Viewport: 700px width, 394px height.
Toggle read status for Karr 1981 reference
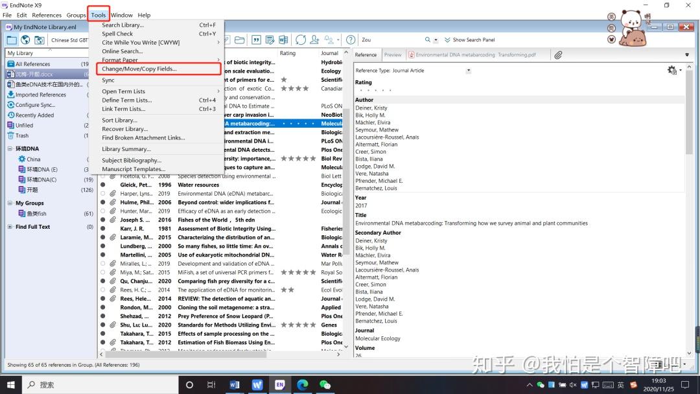tap(102, 229)
